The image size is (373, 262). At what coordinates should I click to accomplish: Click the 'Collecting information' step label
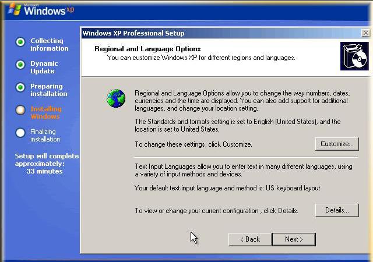pyautogui.click(x=49, y=44)
